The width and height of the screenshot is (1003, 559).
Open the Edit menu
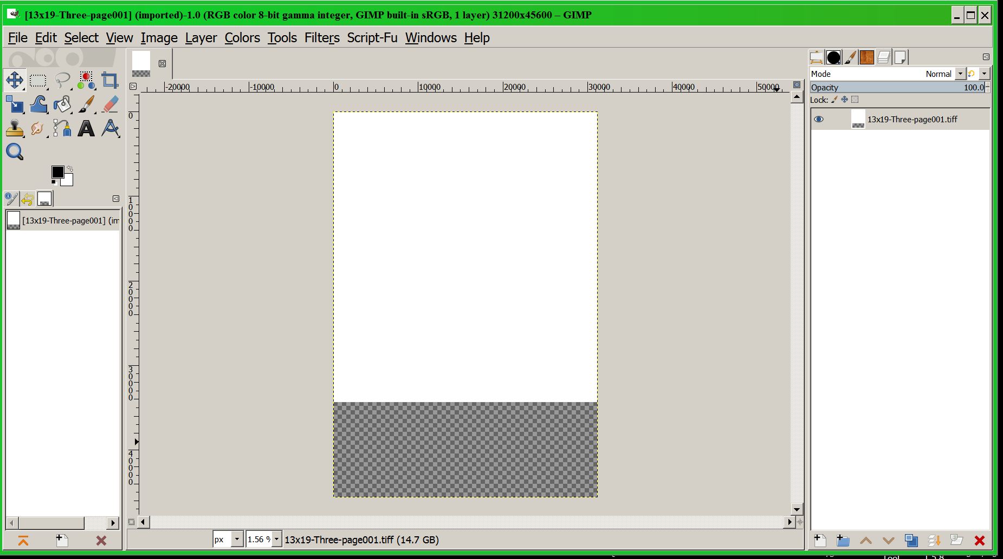tap(46, 37)
